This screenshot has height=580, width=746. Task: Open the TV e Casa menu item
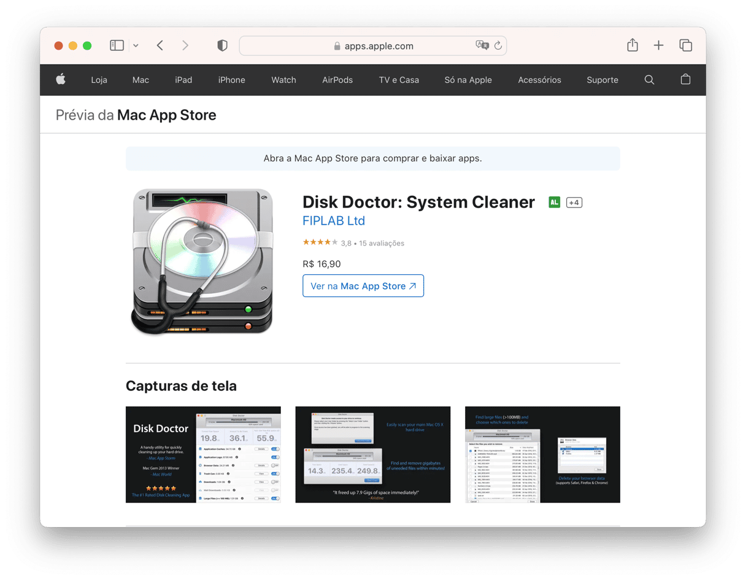pyautogui.click(x=399, y=80)
